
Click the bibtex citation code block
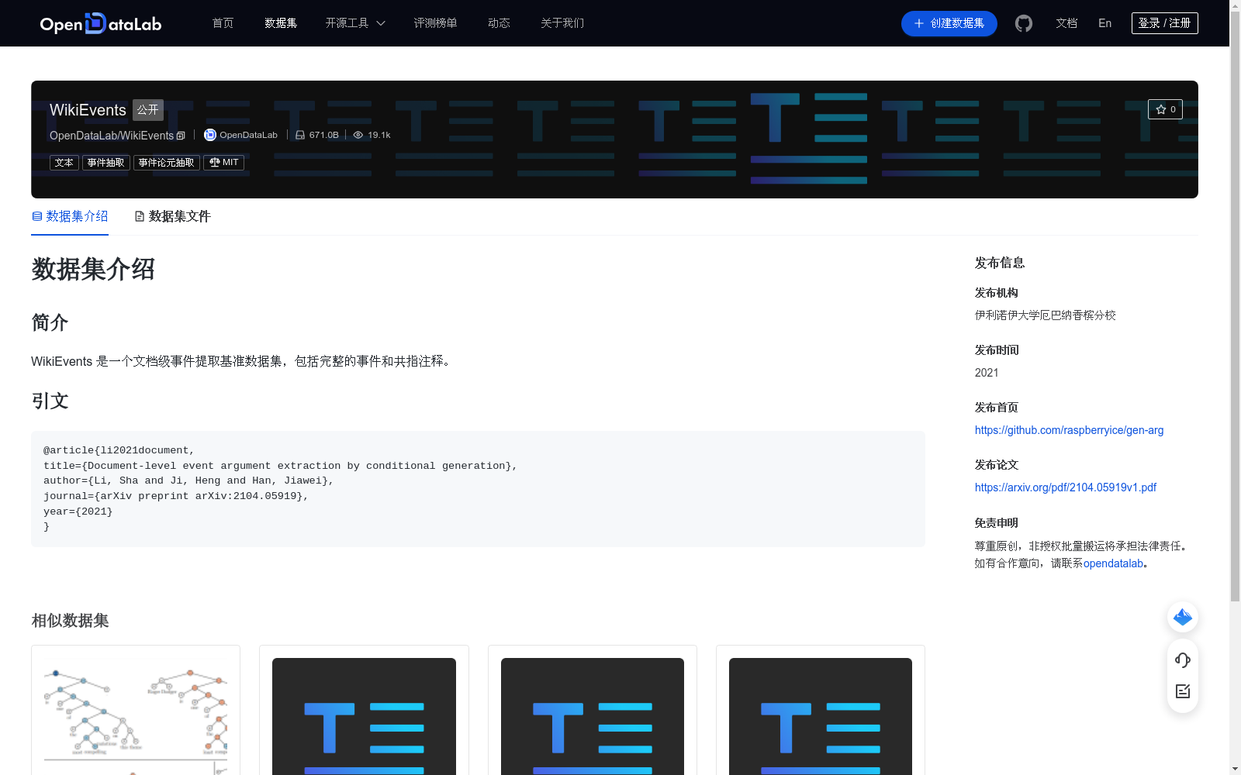(x=478, y=489)
